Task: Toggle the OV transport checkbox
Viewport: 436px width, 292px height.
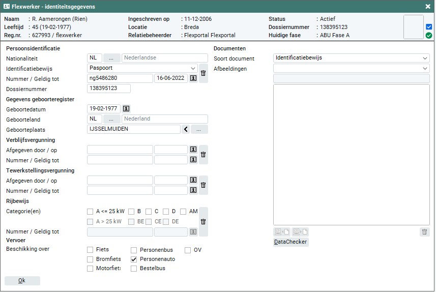Action: pyautogui.click(x=188, y=250)
